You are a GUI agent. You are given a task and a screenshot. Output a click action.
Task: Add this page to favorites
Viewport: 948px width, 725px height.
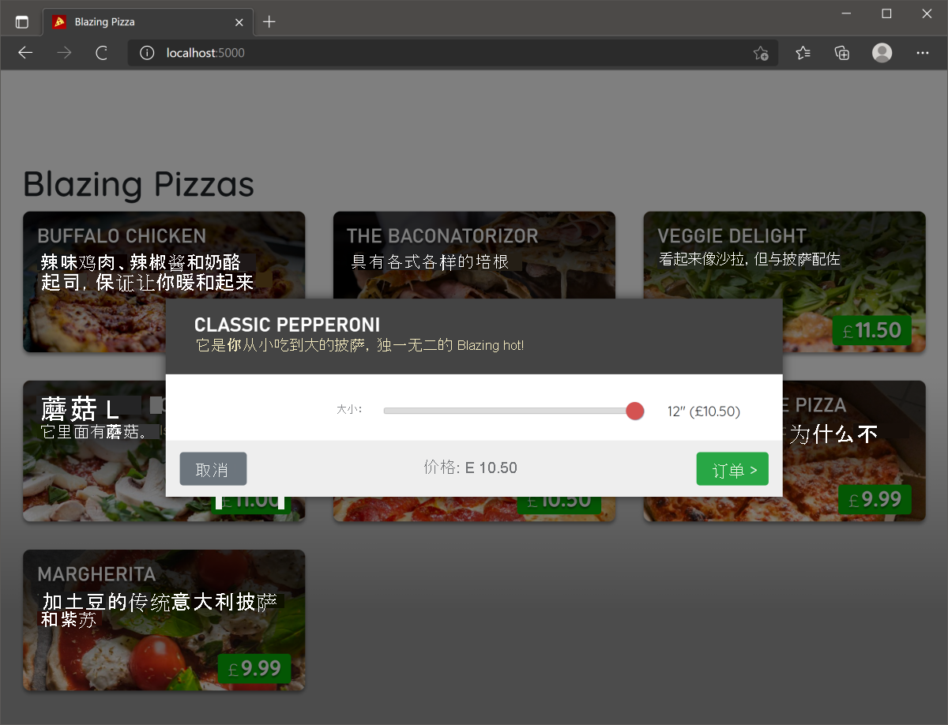coord(761,53)
